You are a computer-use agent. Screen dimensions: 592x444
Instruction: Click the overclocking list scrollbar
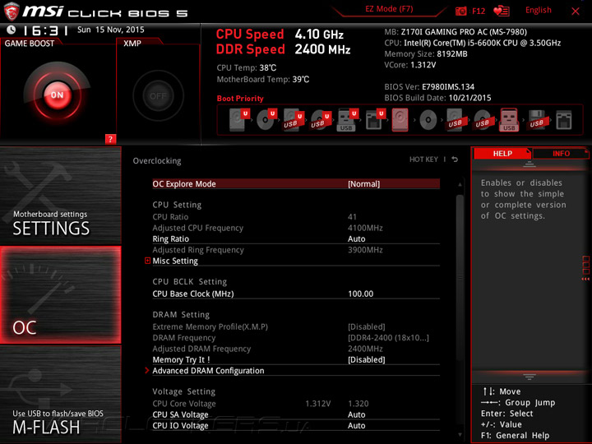(460, 278)
